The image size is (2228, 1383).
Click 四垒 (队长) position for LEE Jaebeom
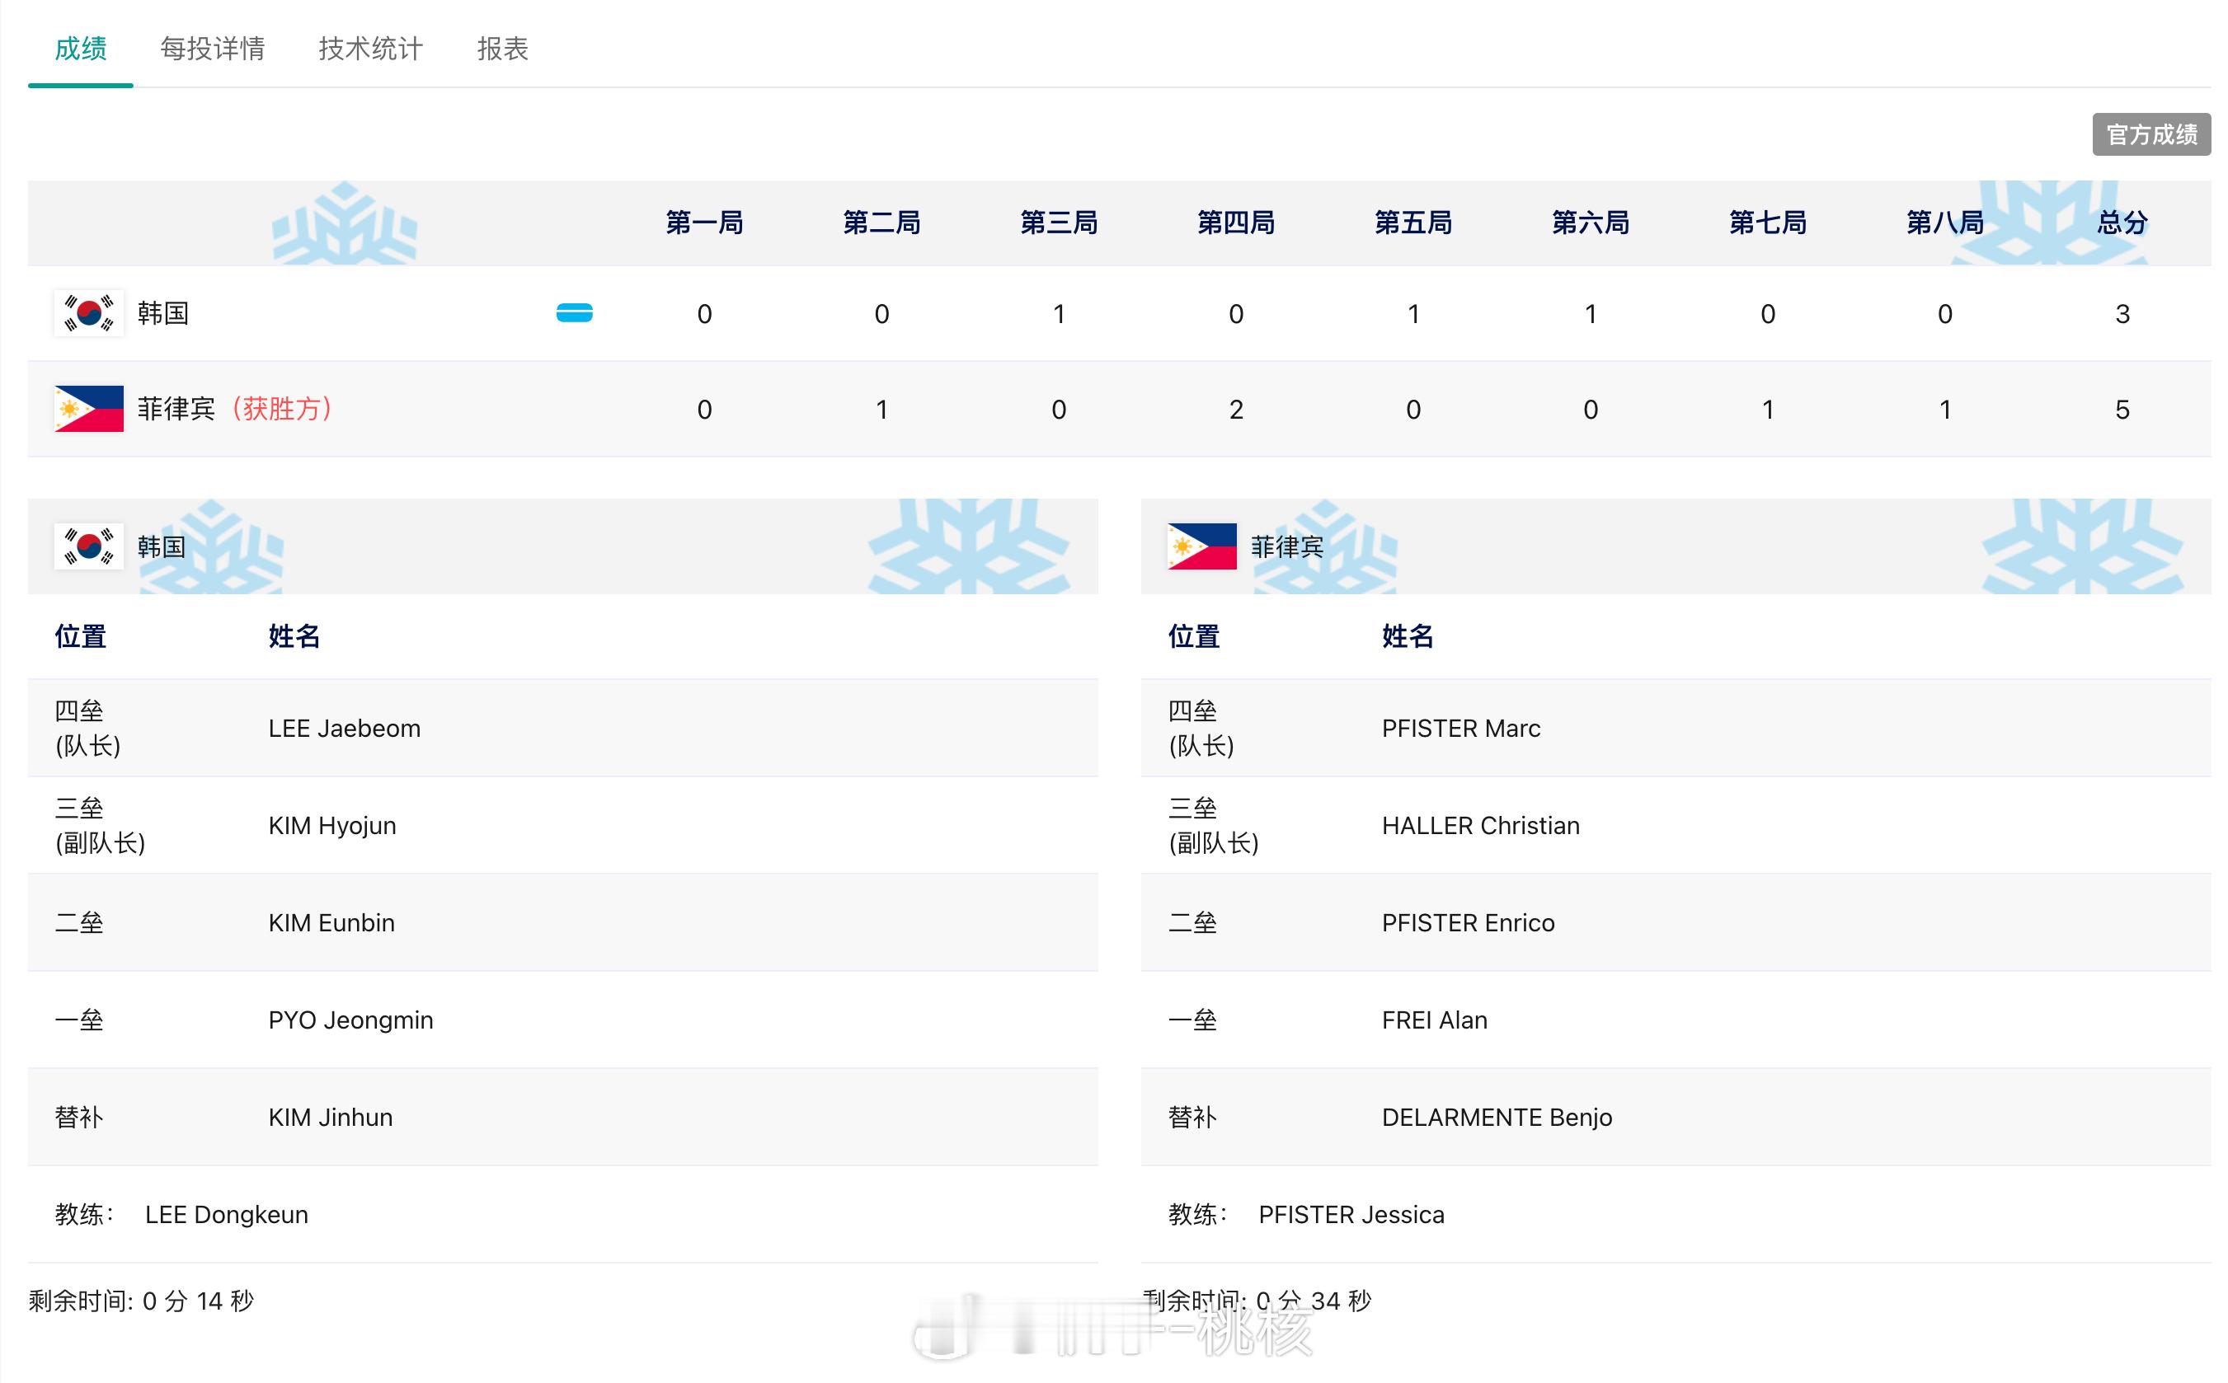pos(88,728)
